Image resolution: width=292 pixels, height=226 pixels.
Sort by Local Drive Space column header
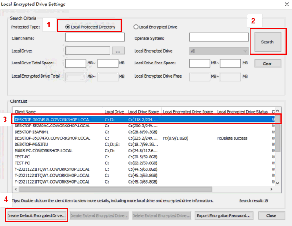142,111
